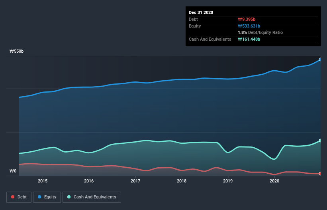Click the blue Equity legend dot
Screen dimensions: 327x210
pyautogui.click(x=39, y=197)
